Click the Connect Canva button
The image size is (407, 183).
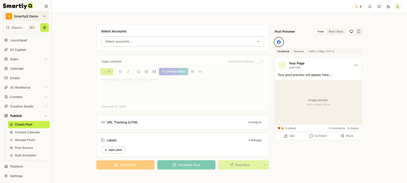pos(173,72)
